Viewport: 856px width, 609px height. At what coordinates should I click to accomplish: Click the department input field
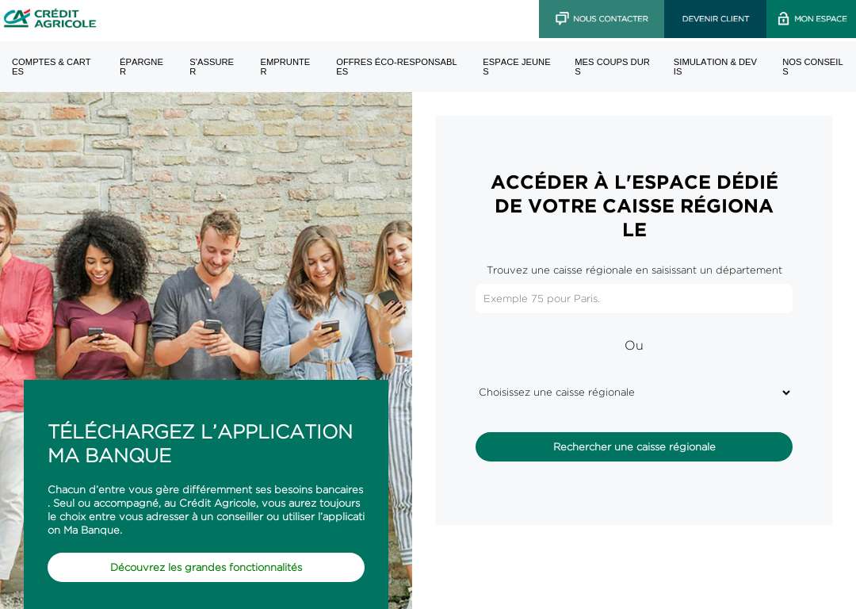634,299
